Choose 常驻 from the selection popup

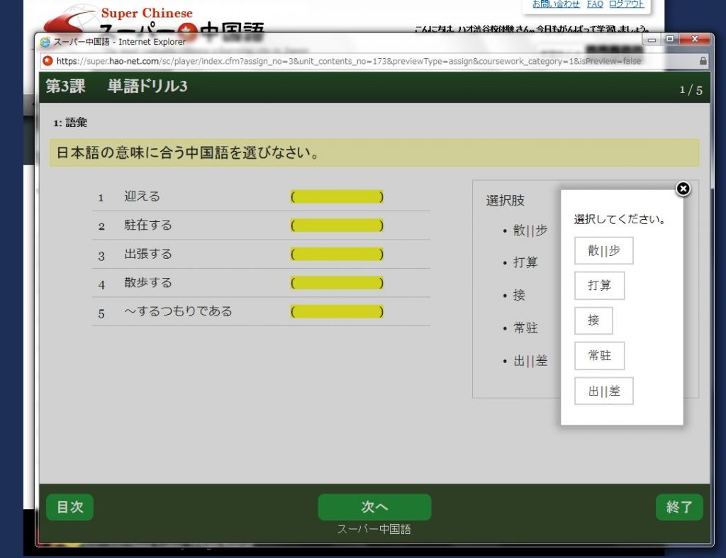[x=598, y=355]
